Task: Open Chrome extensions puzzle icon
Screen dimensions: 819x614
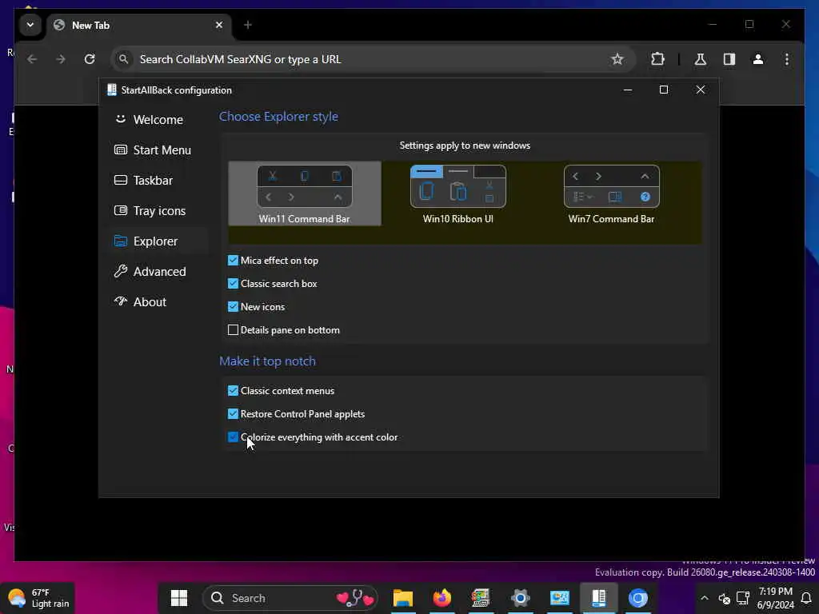Action: click(657, 59)
